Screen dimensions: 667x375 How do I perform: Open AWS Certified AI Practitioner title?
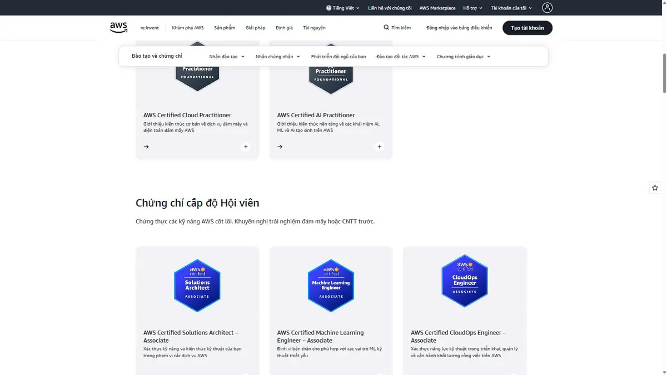[316, 115]
